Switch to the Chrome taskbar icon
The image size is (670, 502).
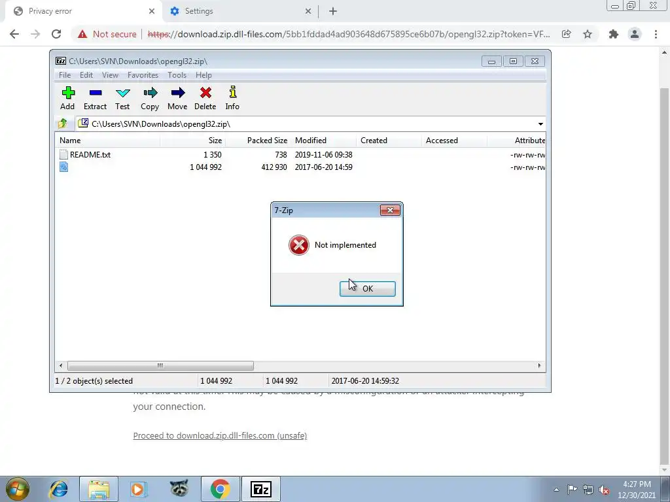tap(220, 489)
